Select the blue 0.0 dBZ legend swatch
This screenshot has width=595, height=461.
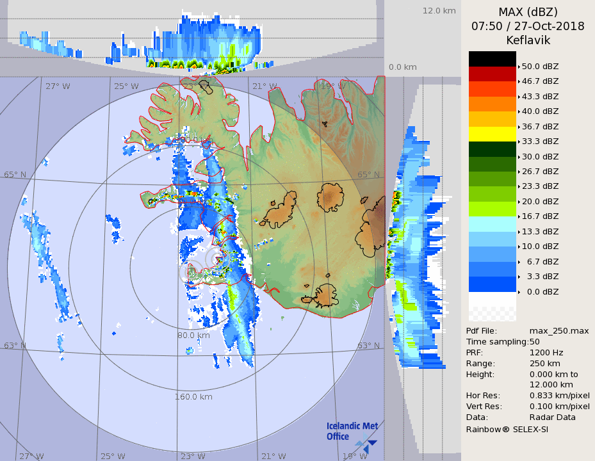coord(492,284)
